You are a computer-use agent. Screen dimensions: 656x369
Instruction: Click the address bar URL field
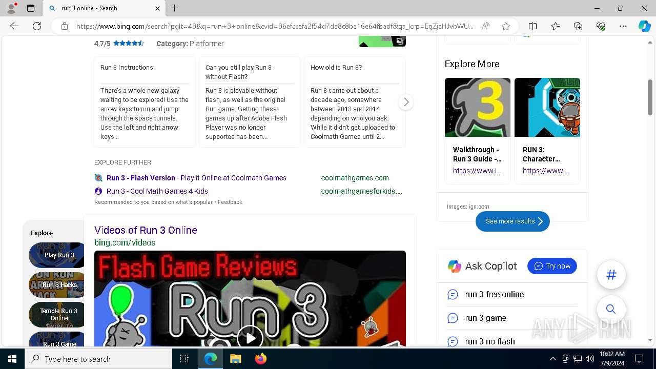click(275, 26)
